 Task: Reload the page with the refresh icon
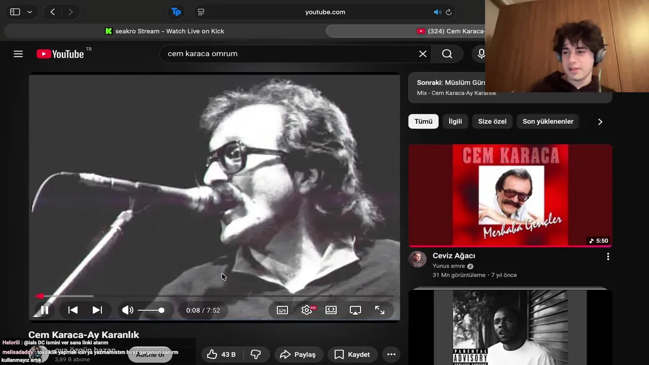(x=449, y=12)
